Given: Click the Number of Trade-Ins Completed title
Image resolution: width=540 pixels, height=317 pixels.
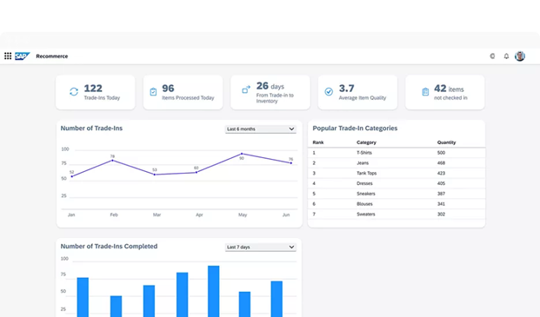Looking at the screenshot, I should (110, 246).
